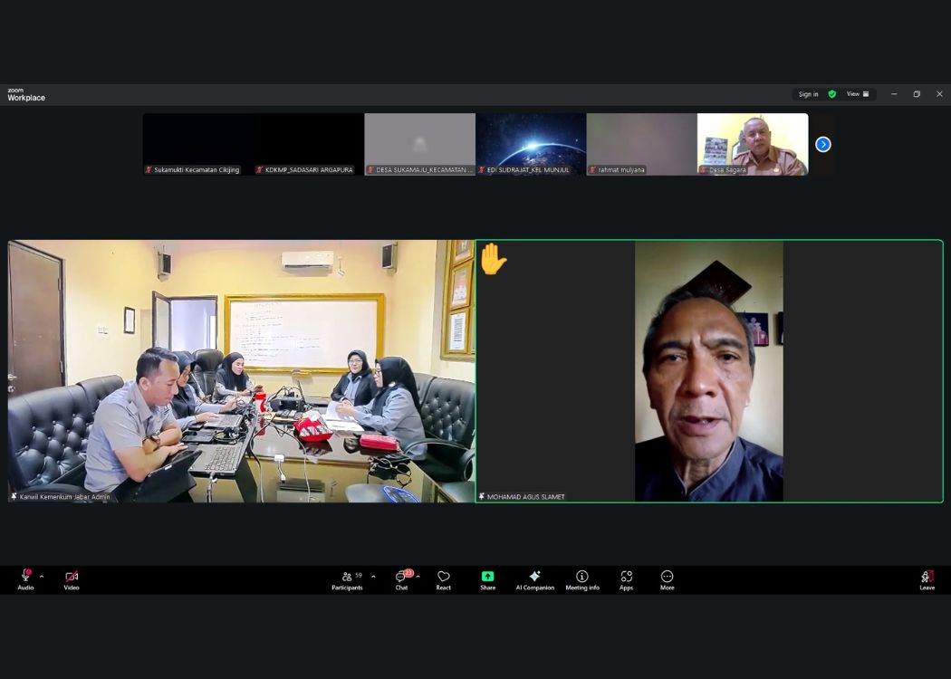
Task: Start screen sharing with Share
Action: (487, 579)
